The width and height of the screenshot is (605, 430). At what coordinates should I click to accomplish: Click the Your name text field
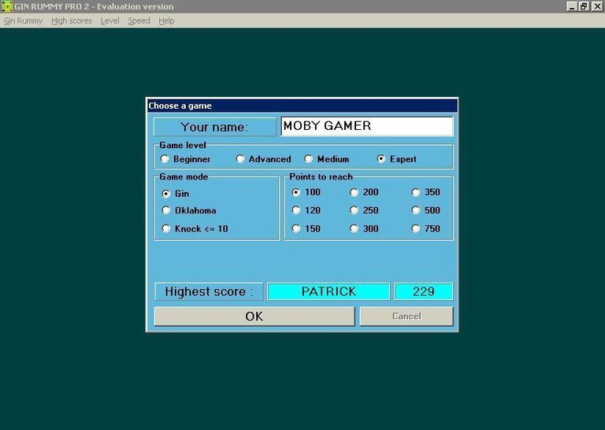point(366,126)
